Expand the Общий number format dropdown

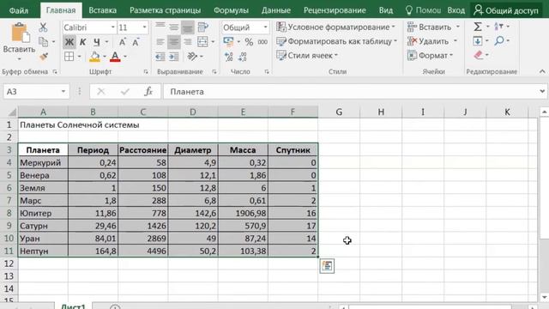[265, 27]
